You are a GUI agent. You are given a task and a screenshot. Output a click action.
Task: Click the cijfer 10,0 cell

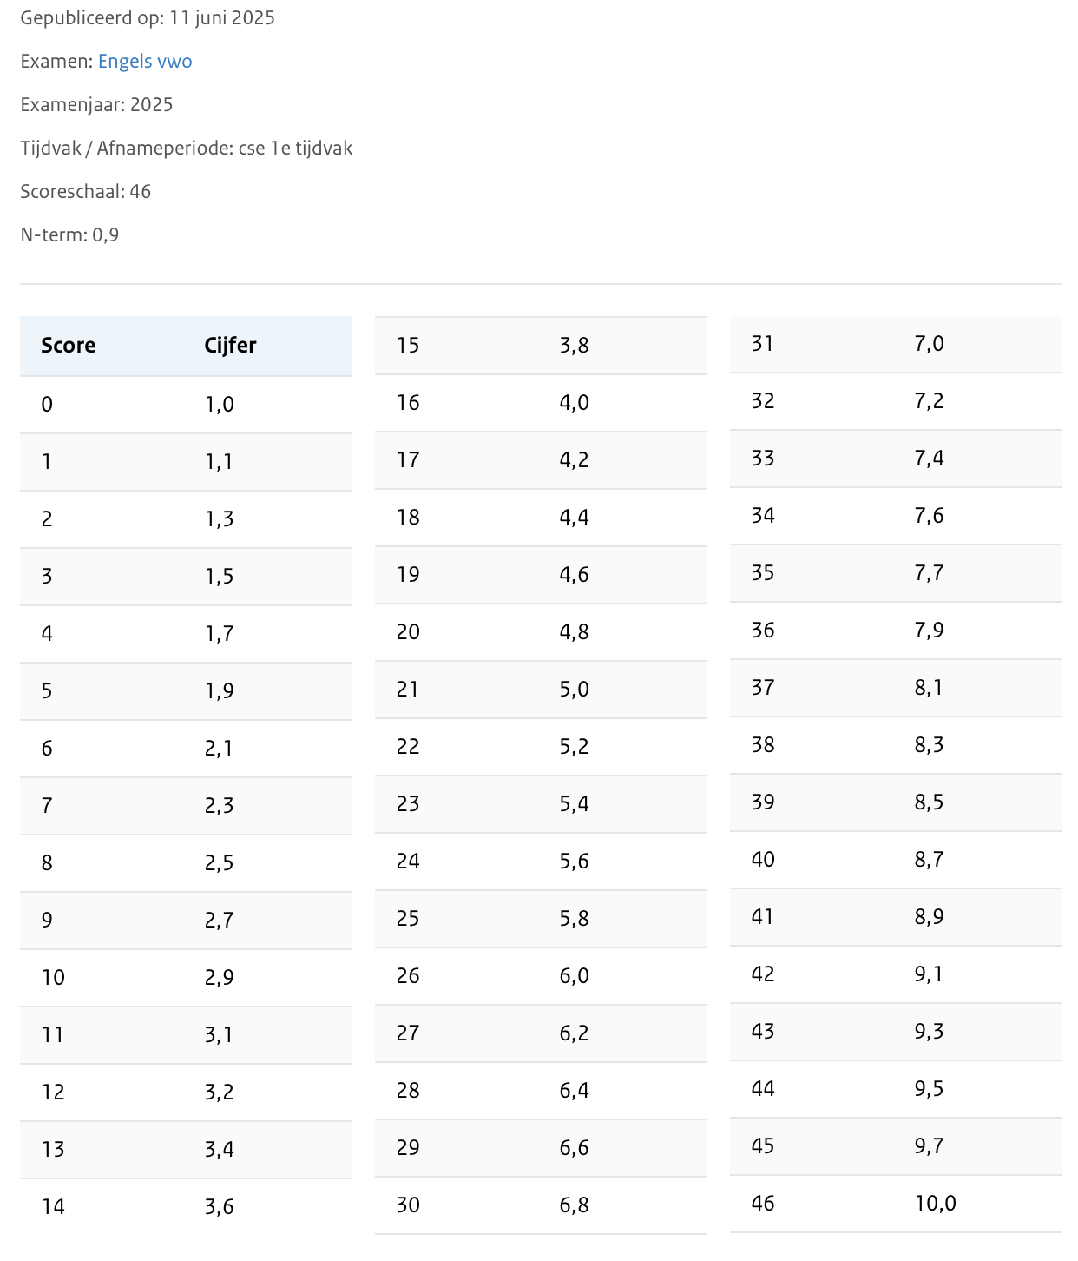935,1204
